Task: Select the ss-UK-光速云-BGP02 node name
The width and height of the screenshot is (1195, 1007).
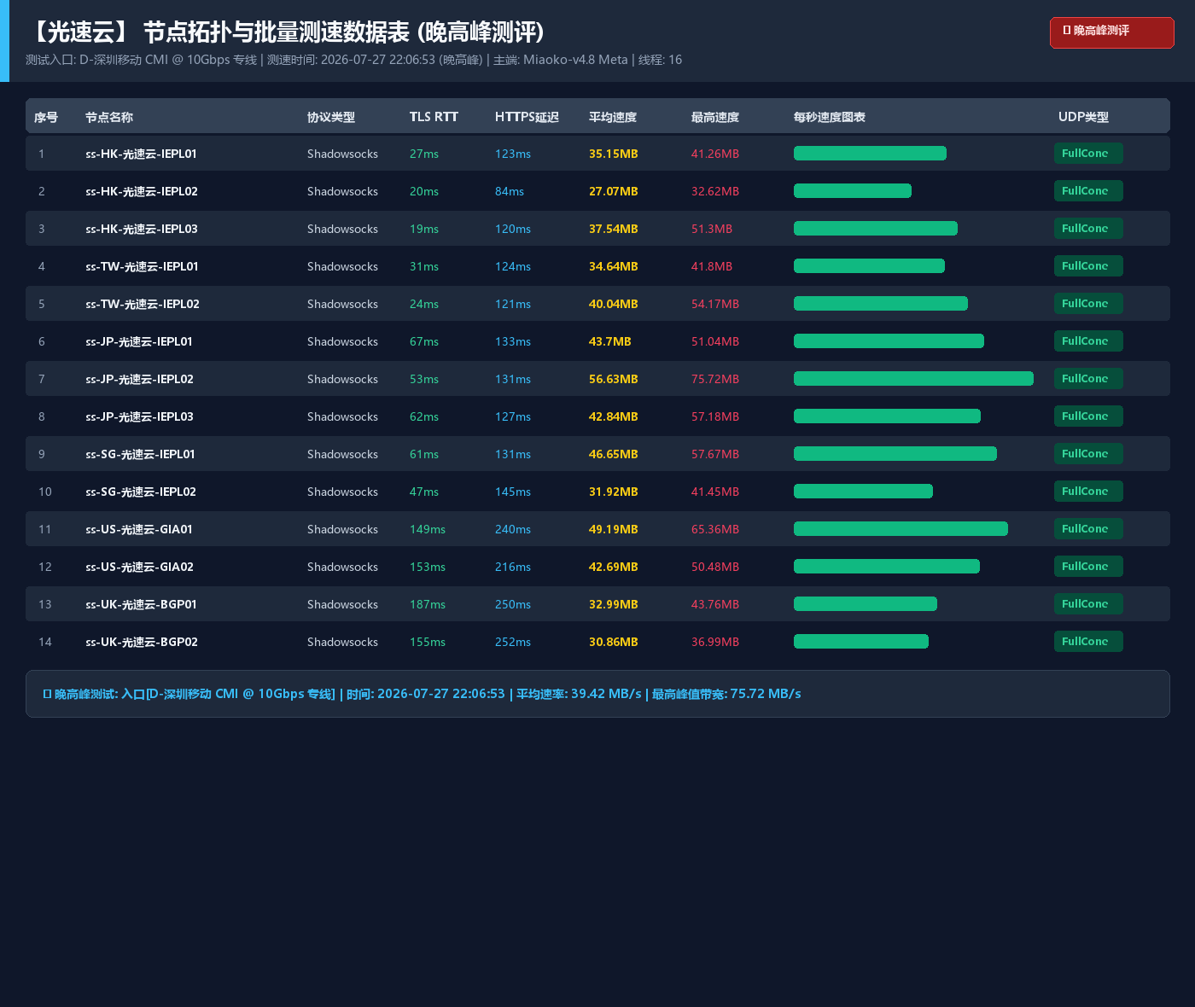Action: pyautogui.click(x=142, y=642)
